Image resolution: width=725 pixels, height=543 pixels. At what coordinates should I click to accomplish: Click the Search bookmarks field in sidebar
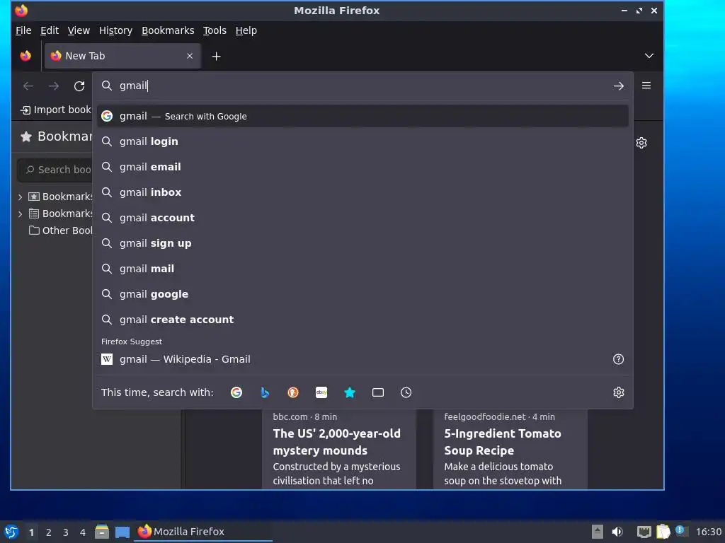point(55,170)
